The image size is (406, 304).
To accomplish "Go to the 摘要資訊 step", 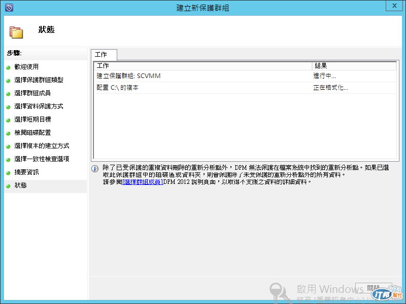I will tap(26, 172).
